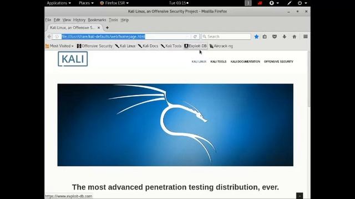Open the Kali Tools bookmark
The height and width of the screenshot is (199, 355).
pyautogui.click(x=171, y=46)
